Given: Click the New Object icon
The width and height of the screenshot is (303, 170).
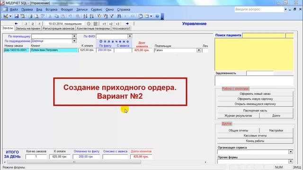Looking at the screenshot, I should (147, 17).
